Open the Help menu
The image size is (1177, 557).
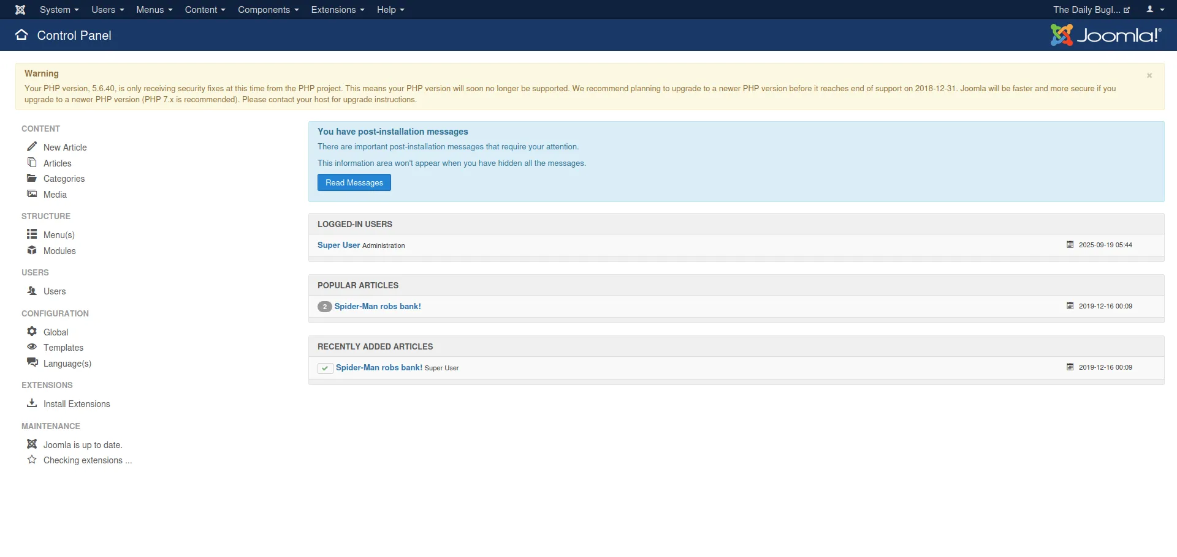pos(390,10)
